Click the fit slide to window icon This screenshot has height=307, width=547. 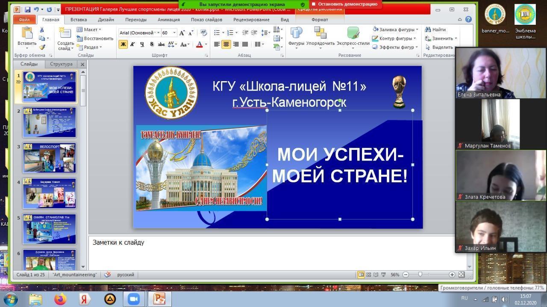[x=462, y=275]
